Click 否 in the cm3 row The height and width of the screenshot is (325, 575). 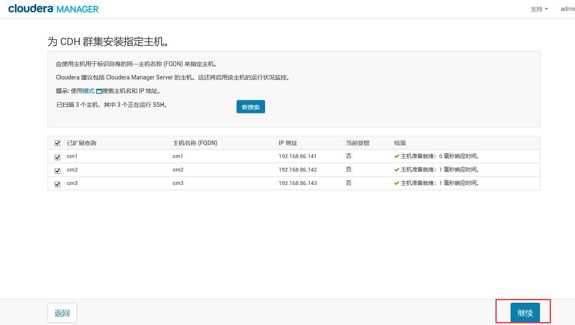click(x=349, y=183)
